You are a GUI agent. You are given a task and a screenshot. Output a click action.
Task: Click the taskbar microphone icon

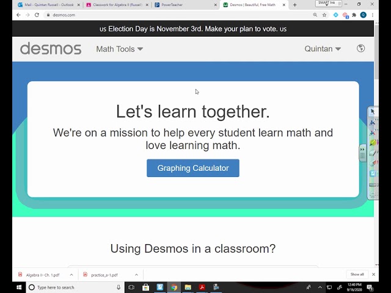[119, 288]
